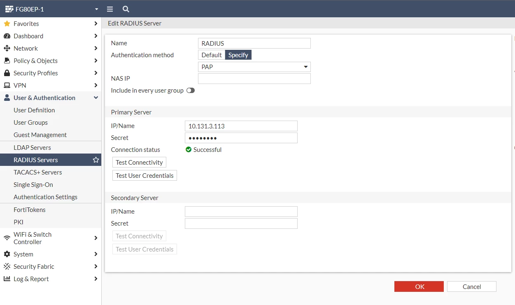Click the Favorites star icon

point(7,24)
